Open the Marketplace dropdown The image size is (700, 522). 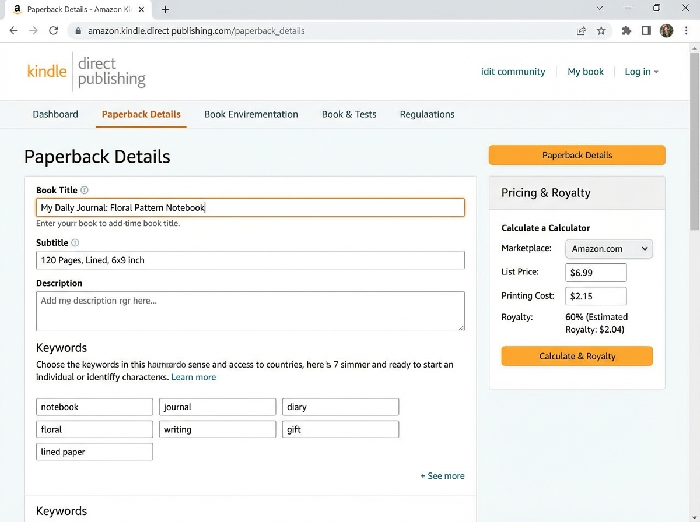click(x=608, y=249)
